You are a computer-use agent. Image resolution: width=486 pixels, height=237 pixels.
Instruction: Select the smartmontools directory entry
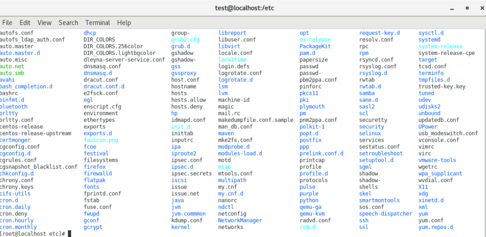pos(379,200)
